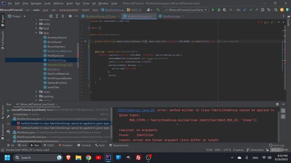Open build tool settings wrench in Run panel
Viewport: 291px width, 163px height.
pyautogui.click(x=8, y=116)
